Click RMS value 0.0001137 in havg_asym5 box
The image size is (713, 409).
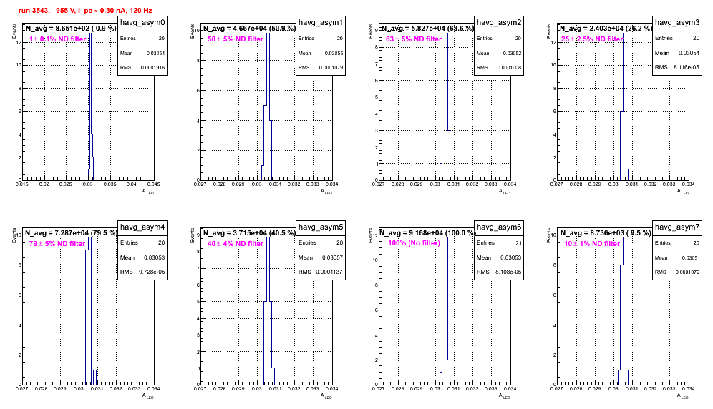pyautogui.click(x=331, y=272)
